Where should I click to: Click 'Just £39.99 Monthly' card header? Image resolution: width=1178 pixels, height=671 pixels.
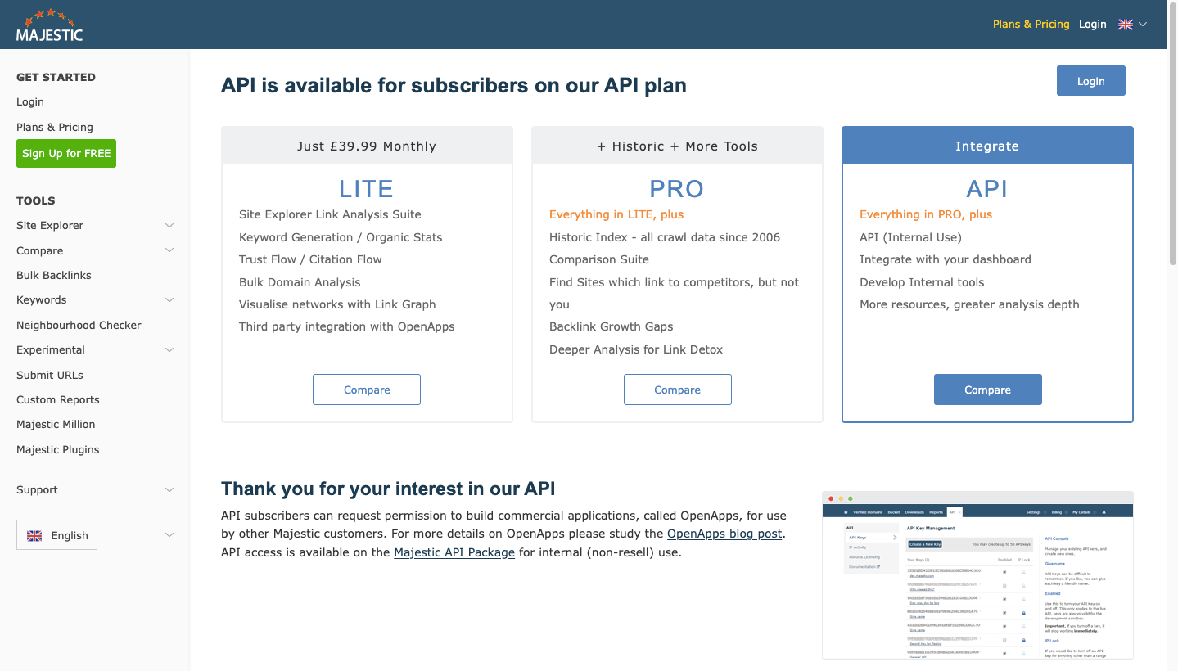[367, 146]
